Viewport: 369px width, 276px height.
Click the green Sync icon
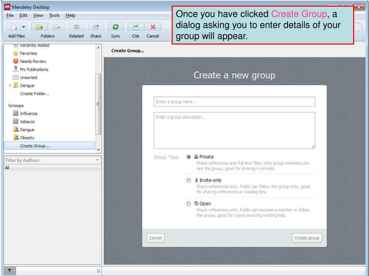pyautogui.click(x=116, y=27)
